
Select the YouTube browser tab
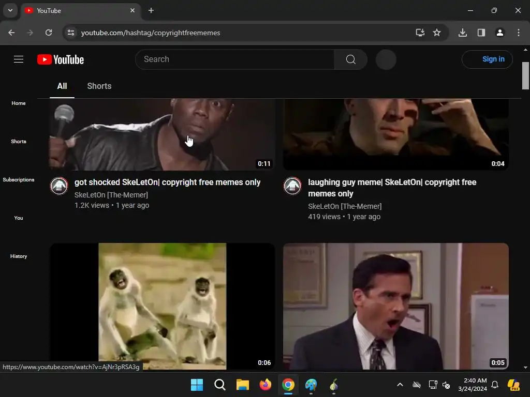(x=81, y=11)
